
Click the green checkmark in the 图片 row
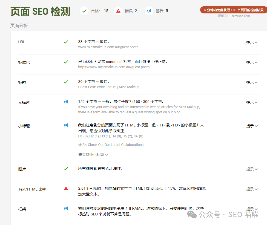click(66, 169)
